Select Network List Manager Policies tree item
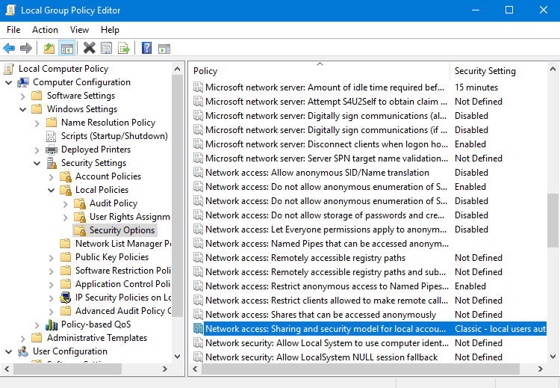 pos(123,244)
